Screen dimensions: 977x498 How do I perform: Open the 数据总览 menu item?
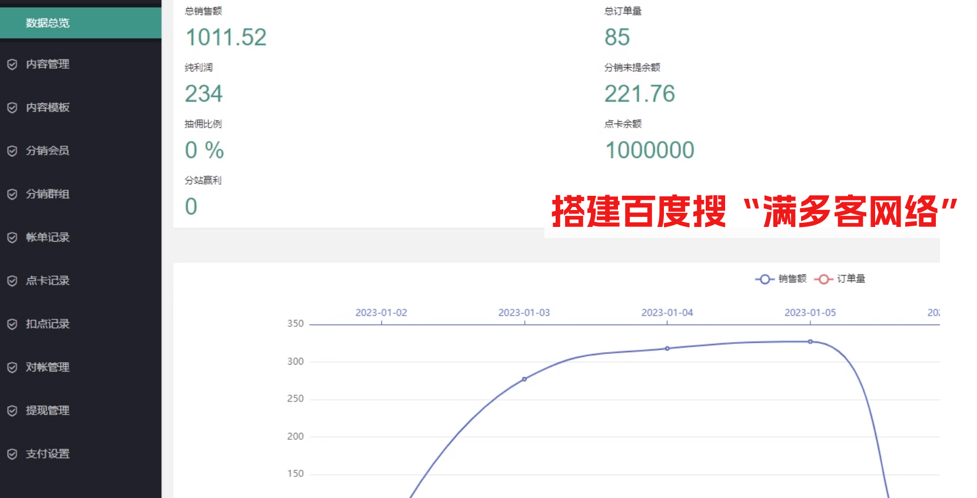coord(48,23)
